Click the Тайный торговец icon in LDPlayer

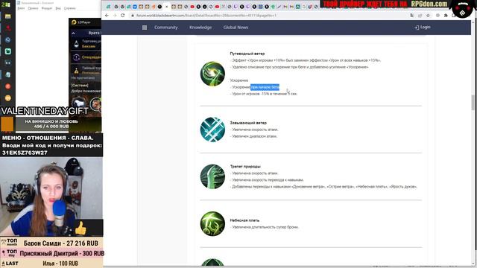(76, 71)
